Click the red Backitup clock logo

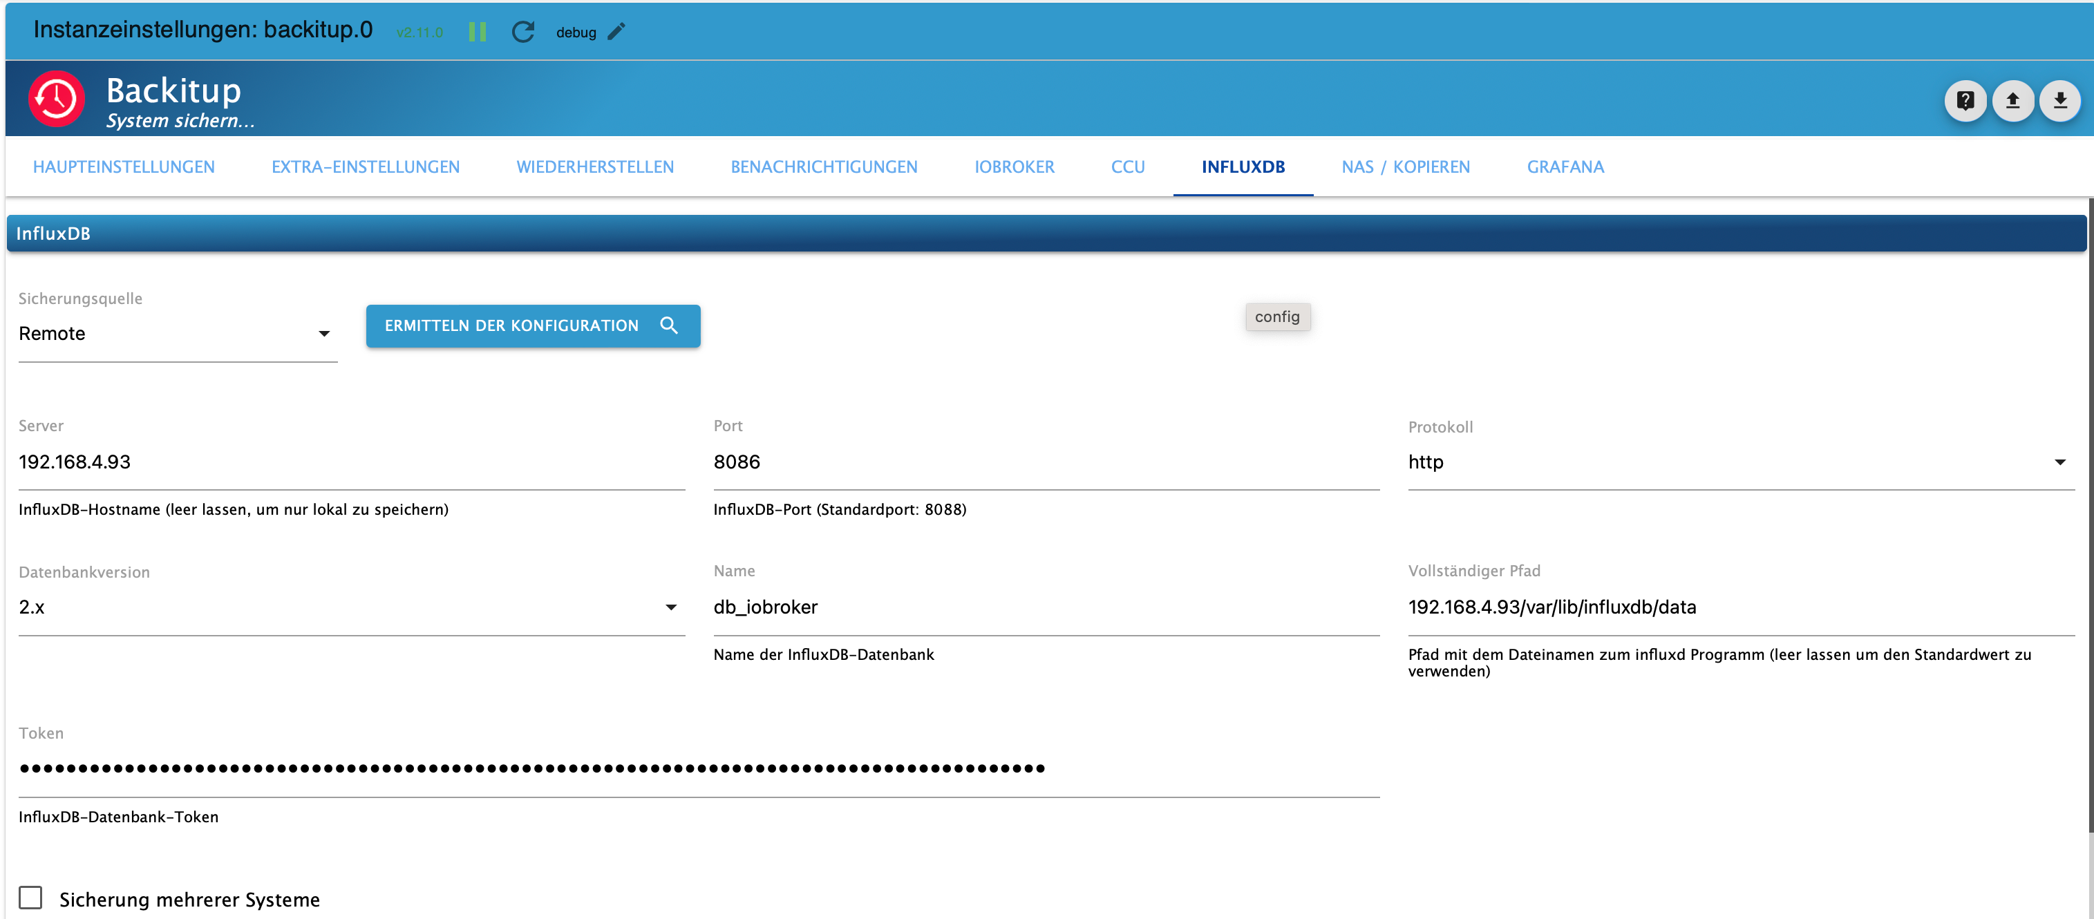click(x=57, y=99)
